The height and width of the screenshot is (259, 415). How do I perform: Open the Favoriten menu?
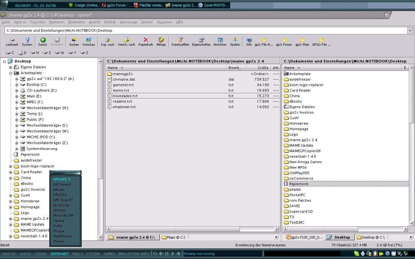pos(38,22)
